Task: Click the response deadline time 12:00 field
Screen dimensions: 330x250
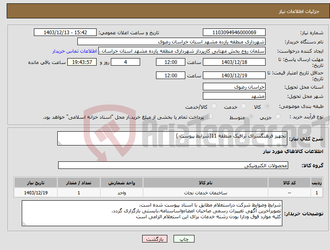Action: pos(171,62)
